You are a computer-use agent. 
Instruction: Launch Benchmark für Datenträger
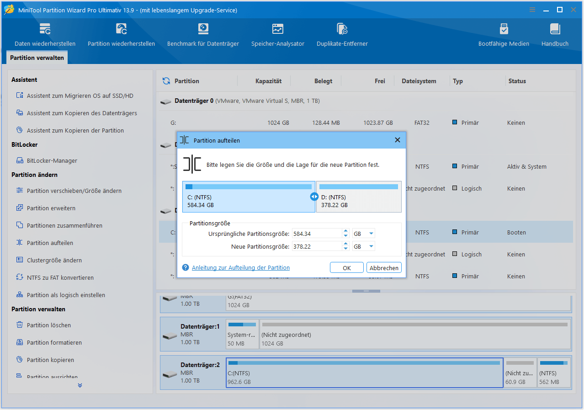(x=203, y=35)
